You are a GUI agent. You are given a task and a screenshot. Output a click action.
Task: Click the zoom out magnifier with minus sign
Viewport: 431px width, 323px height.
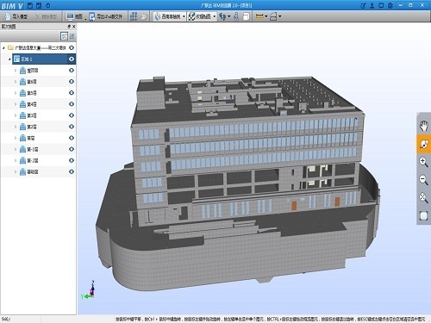pyautogui.click(x=423, y=180)
